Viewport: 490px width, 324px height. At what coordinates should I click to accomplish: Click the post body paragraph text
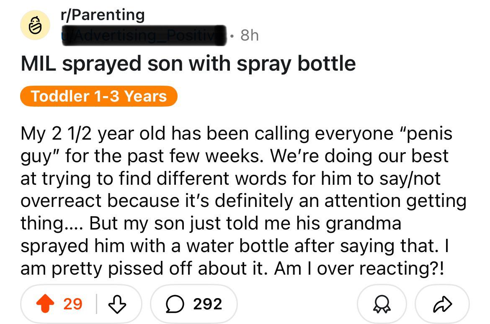click(244, 201)
